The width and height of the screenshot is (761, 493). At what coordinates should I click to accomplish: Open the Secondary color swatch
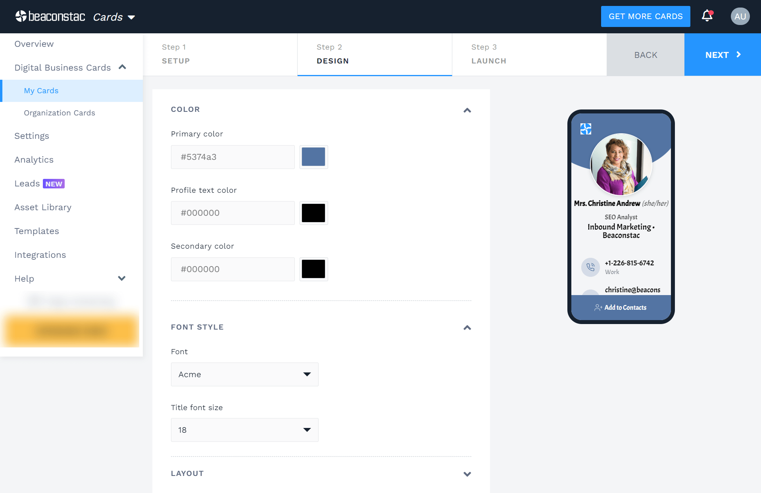pyautogui.click(x=313, y=269)
